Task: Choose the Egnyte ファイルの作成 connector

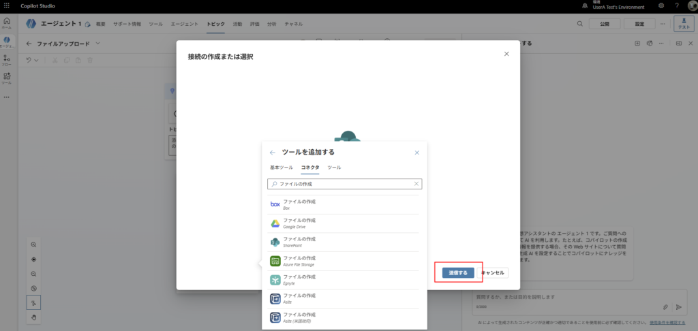Action: coord(300,280)
